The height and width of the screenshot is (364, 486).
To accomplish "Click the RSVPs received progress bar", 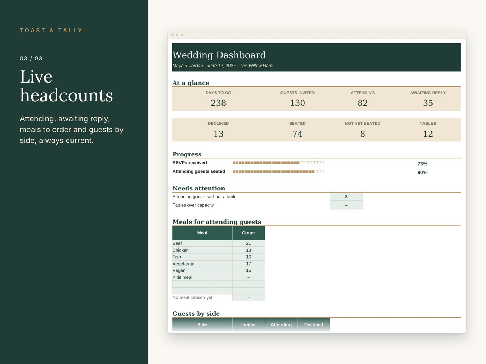I will [x=278, y=163].
